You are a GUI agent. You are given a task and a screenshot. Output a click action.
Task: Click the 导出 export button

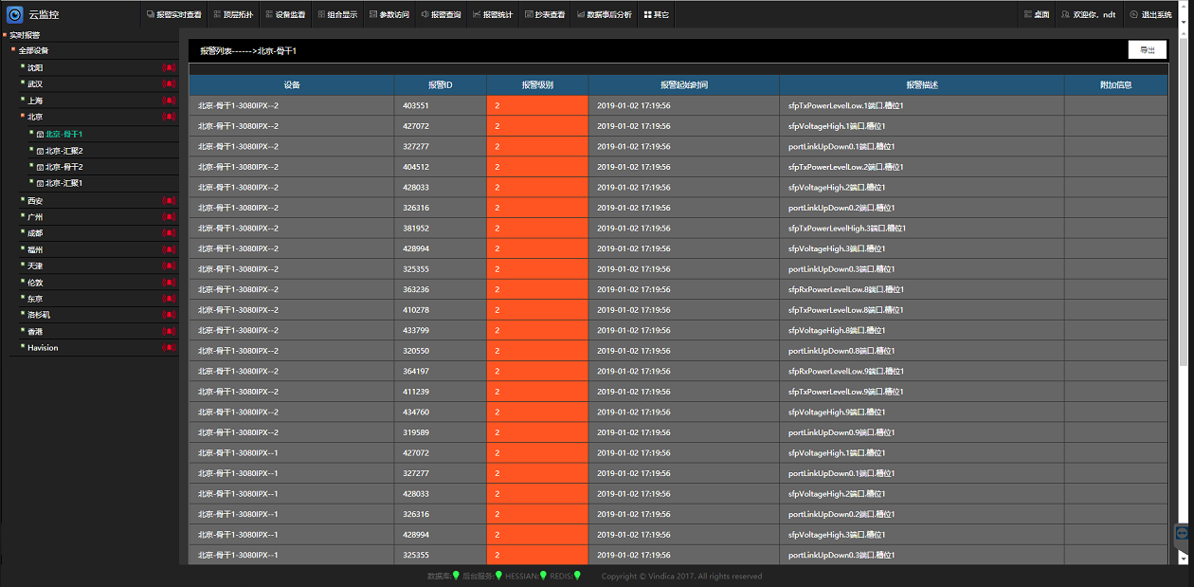click(1147, 50)
